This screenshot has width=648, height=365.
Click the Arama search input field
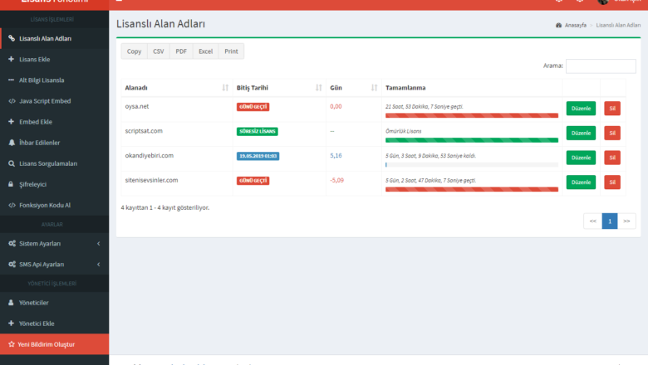pos(601,66)
